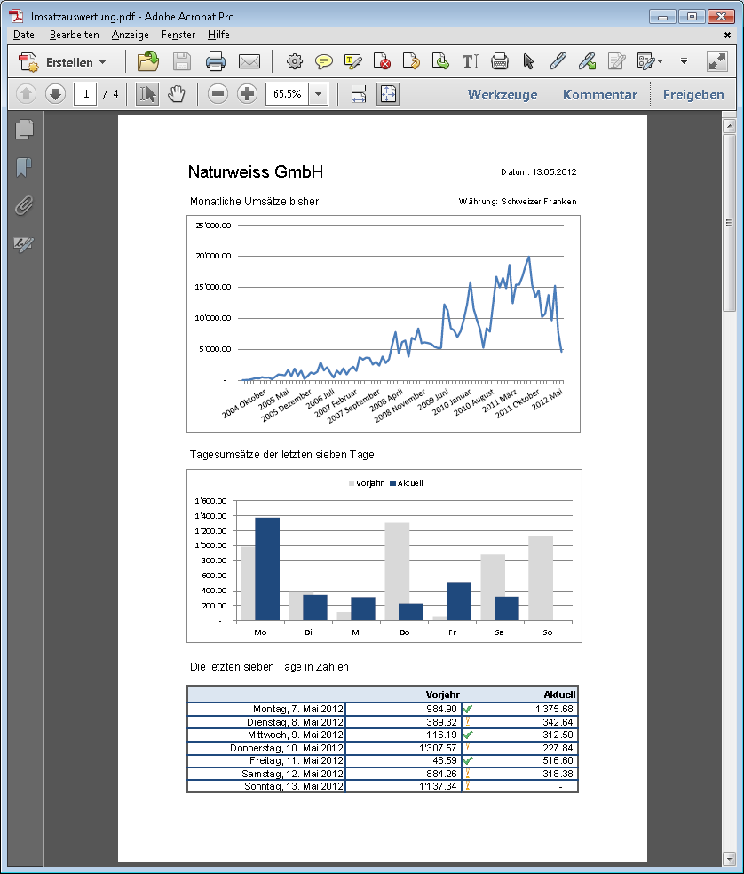Send file via email envelope icon
The width and height of the screenshot is (744, 874).
(249, 61)
